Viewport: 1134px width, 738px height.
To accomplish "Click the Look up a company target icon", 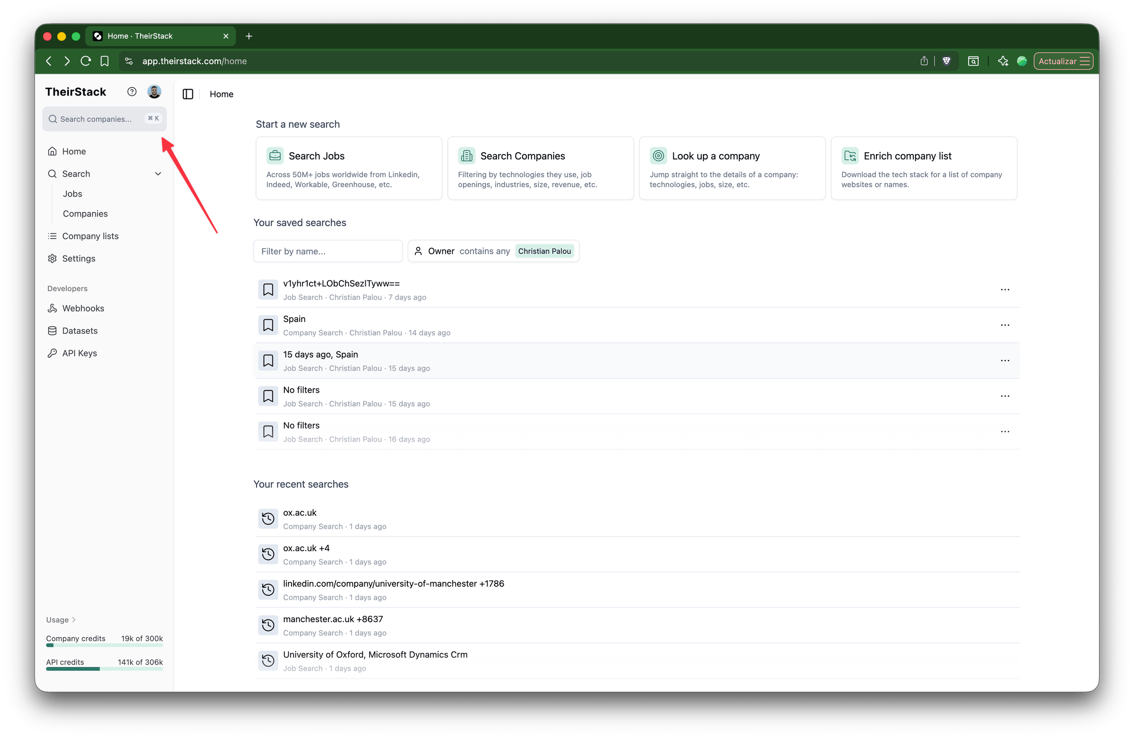I will 658,156.
